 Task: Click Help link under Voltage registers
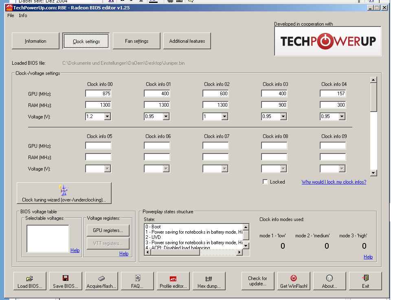124,254
